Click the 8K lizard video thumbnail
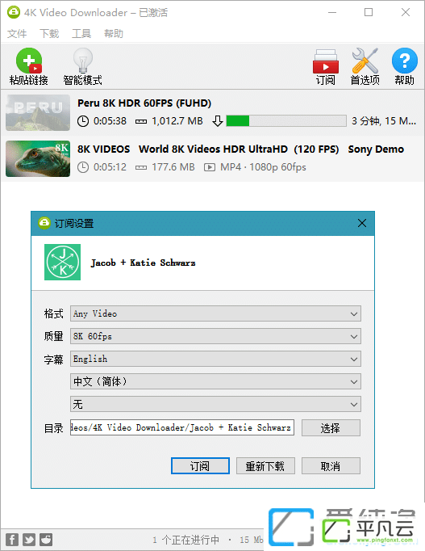425x551 pixels. point(38,158)
